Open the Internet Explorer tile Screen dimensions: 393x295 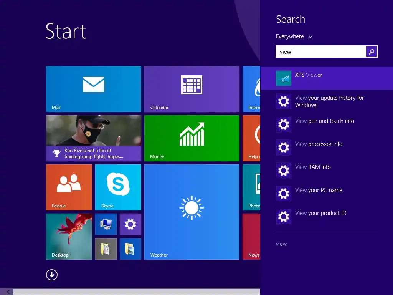[x=251, y=89]
